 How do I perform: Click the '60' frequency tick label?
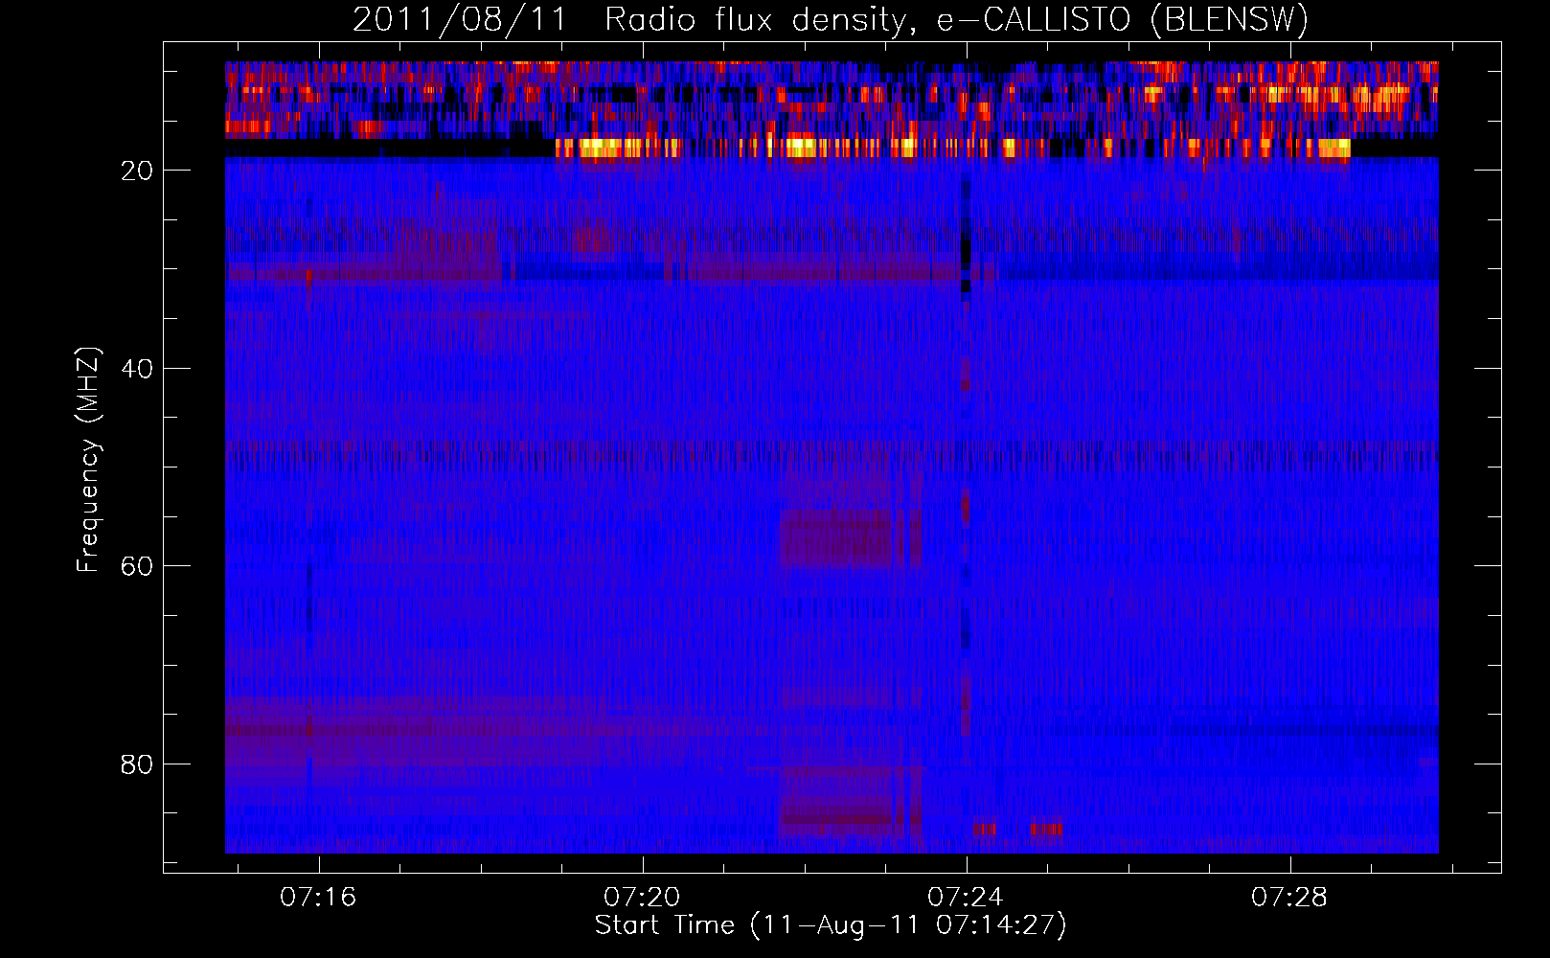coord(138,566)
